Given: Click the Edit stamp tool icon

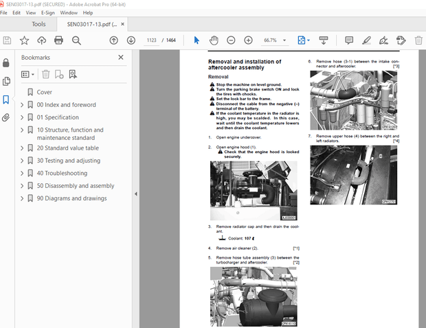Looking at the screenshot, I should [x=401, y=40].
